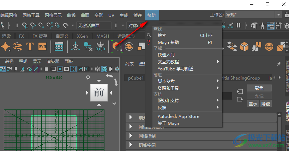Toggle the field chart display
The width and height of the screenshot is (289, 151).
coord(73,69)
